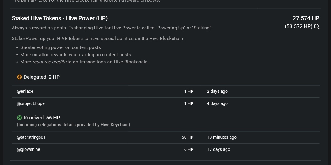This screenshot has width=331, height=165.
Task: Open the @enlace account link
Action: point(25,91)
